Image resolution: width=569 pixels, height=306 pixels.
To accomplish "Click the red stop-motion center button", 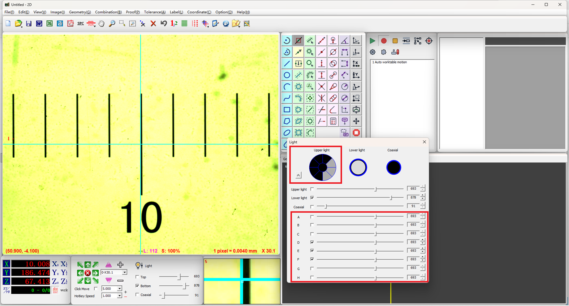I will (88, 273).
